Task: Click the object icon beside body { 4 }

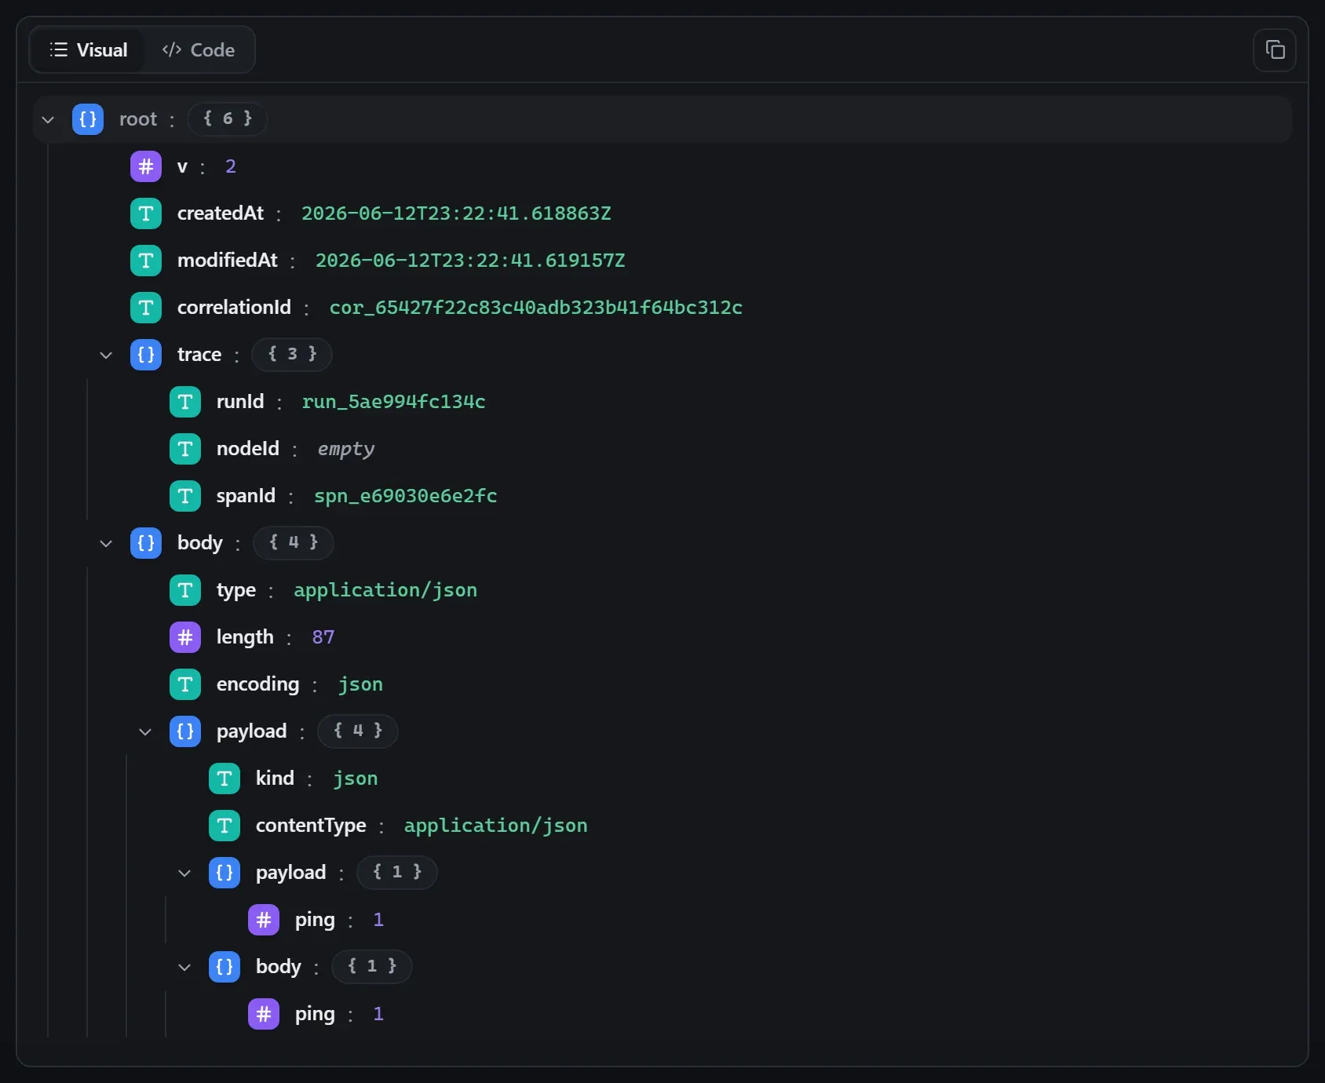Action: (146, 543)
